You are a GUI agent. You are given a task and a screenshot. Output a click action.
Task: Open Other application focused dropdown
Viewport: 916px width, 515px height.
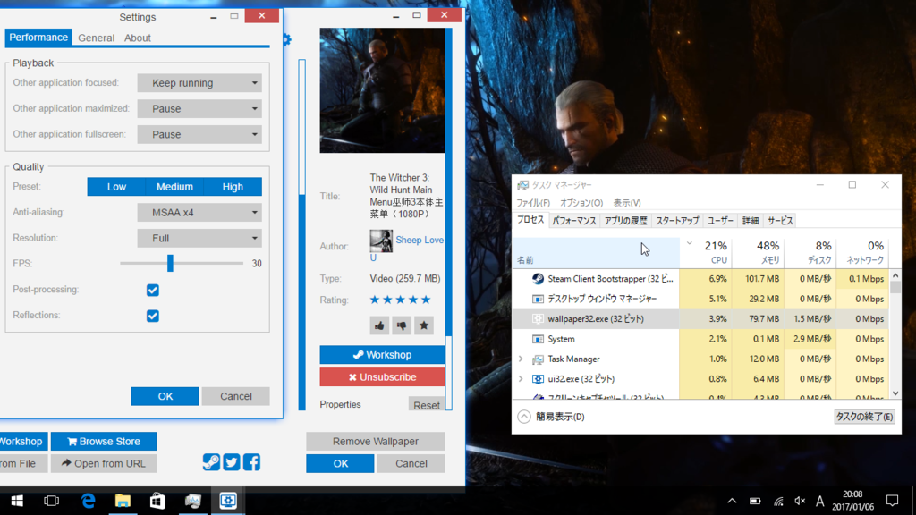click(199, 83)
